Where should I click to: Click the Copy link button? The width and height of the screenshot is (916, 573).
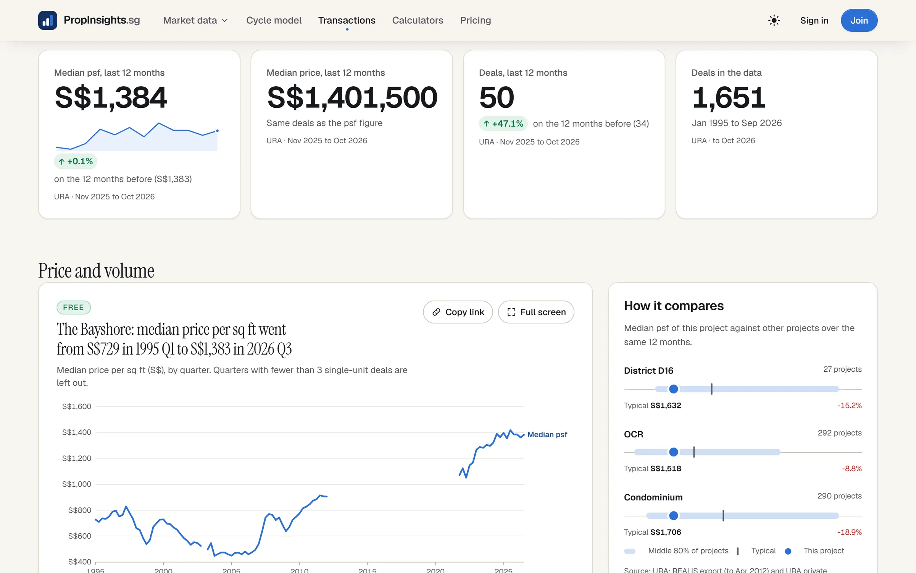tap(458, 312)
